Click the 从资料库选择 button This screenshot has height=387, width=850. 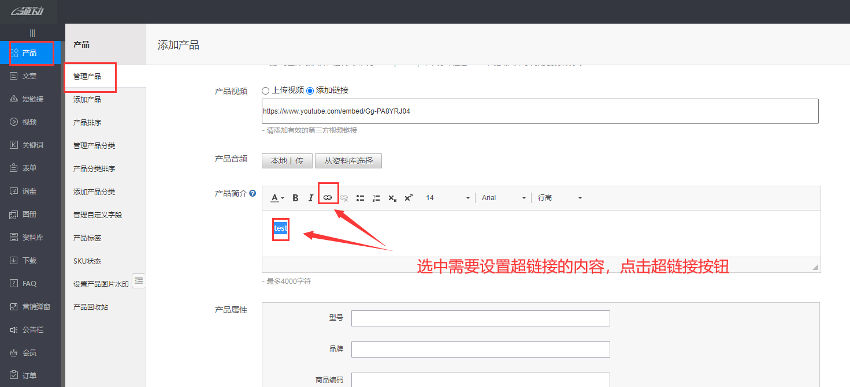click(348, 160)
